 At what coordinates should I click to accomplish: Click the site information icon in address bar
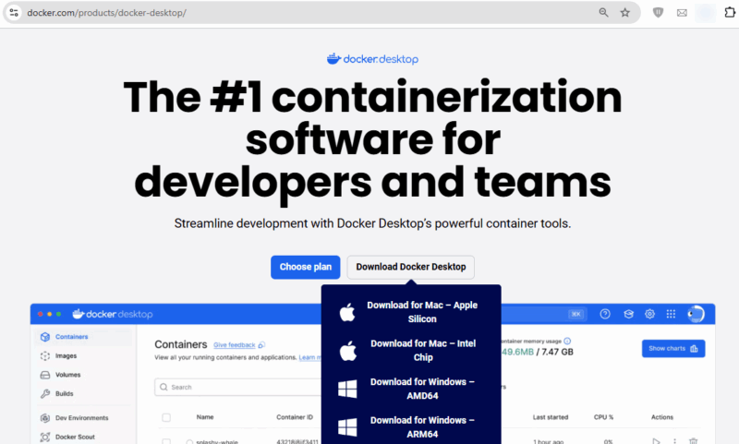(14, 13)
